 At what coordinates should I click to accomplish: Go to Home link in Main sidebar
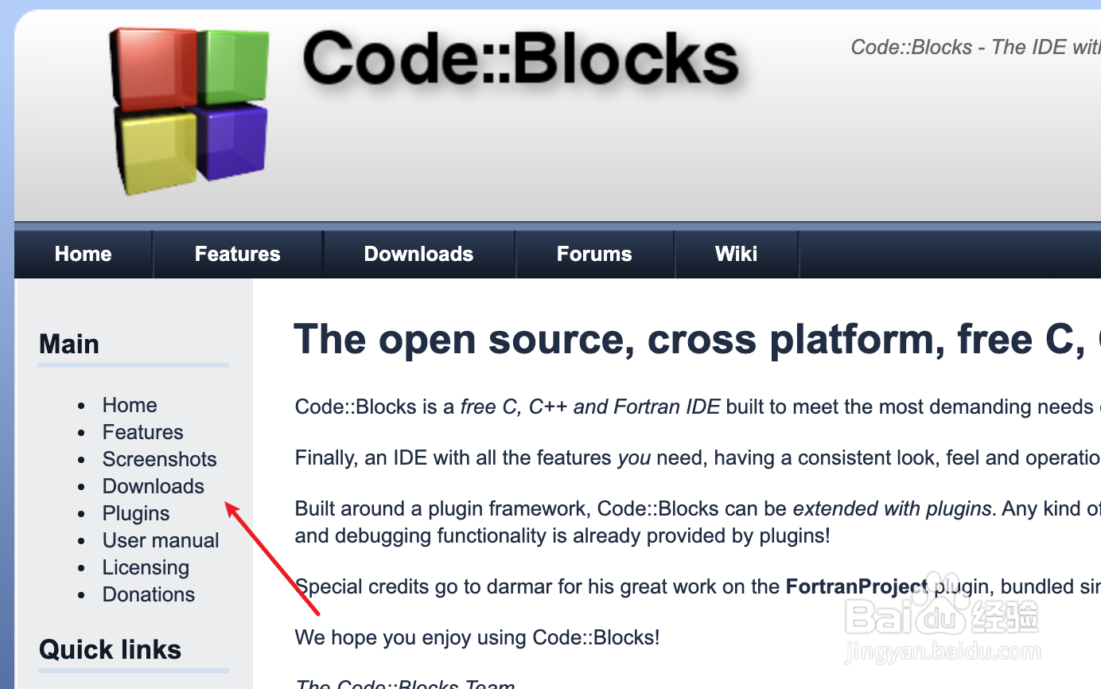[130, 405]
